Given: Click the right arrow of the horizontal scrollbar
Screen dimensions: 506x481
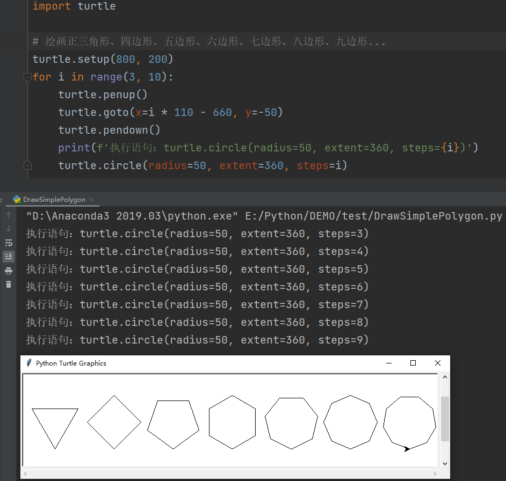Looking at the screenshot, I should pyautogui.click(x=435, y=473).
